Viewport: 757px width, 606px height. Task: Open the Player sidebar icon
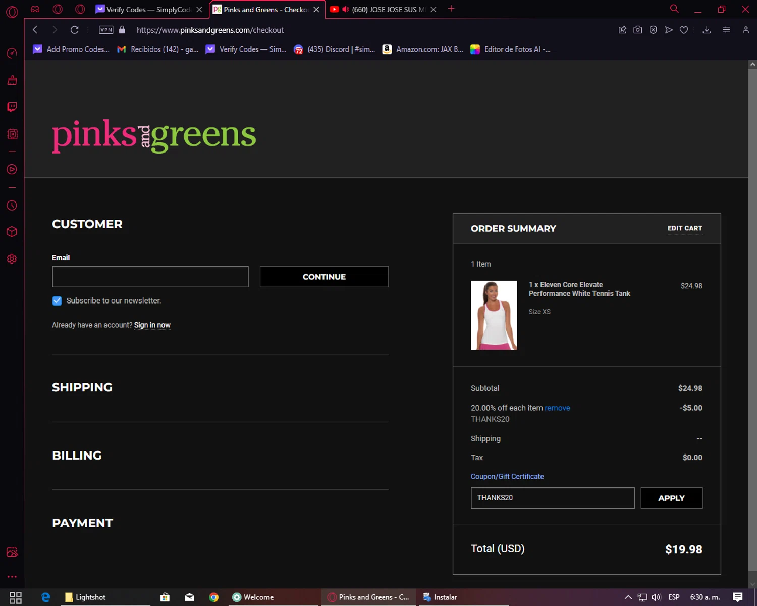(x=12, y=169)
